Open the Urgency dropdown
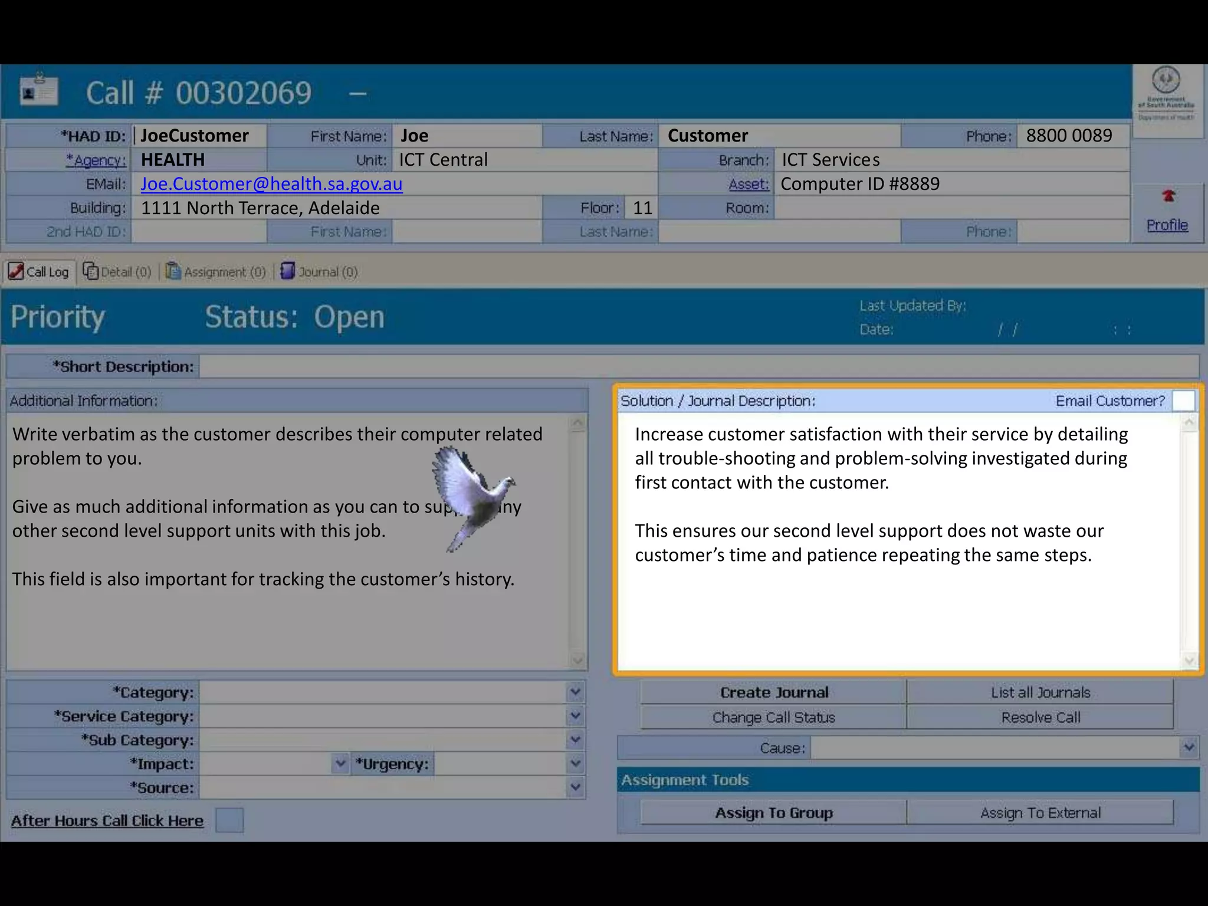 point(576,764)
